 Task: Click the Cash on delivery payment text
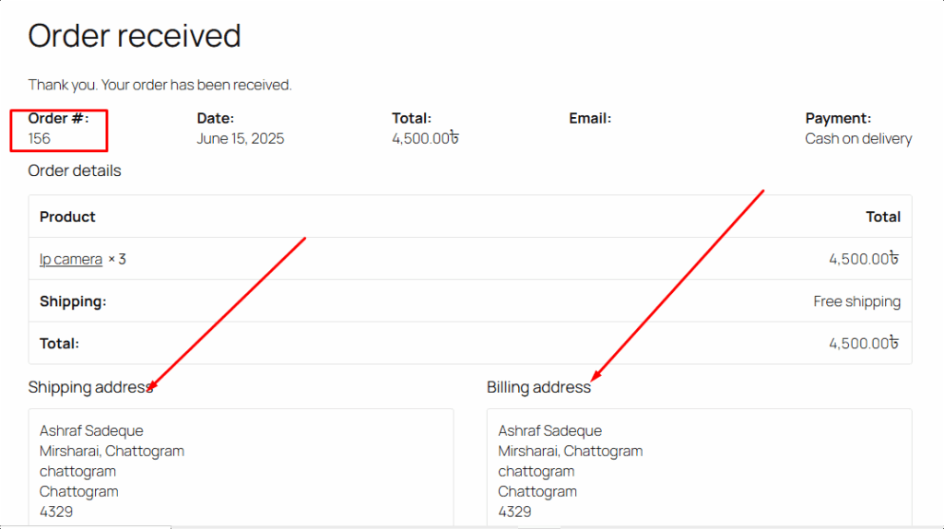(x=858, y=138)
